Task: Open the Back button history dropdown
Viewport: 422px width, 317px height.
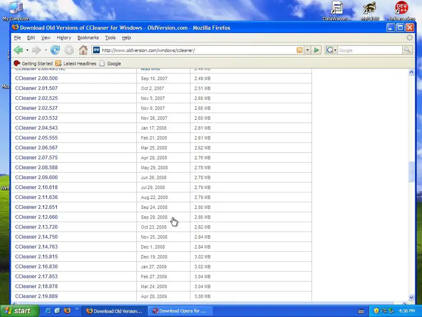Action: point(27,50)
